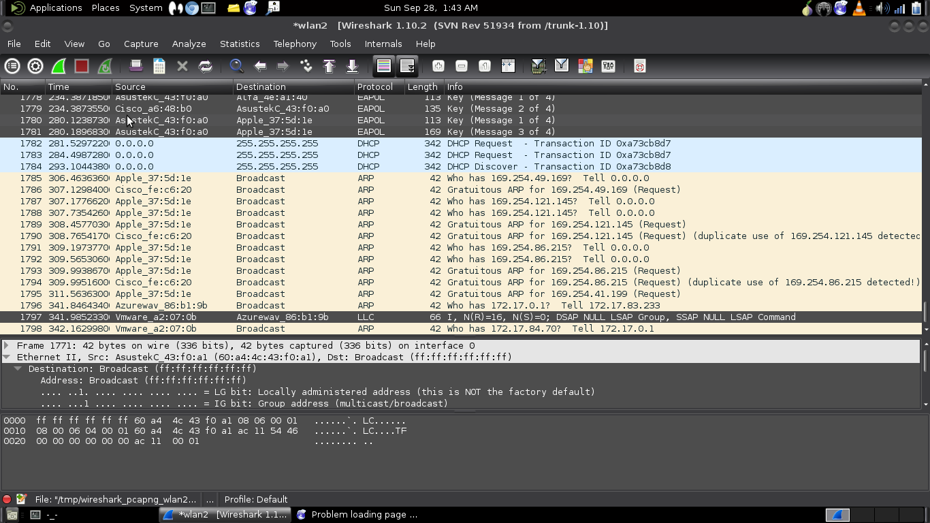Open a capture file from toolbar

(135, 66)
